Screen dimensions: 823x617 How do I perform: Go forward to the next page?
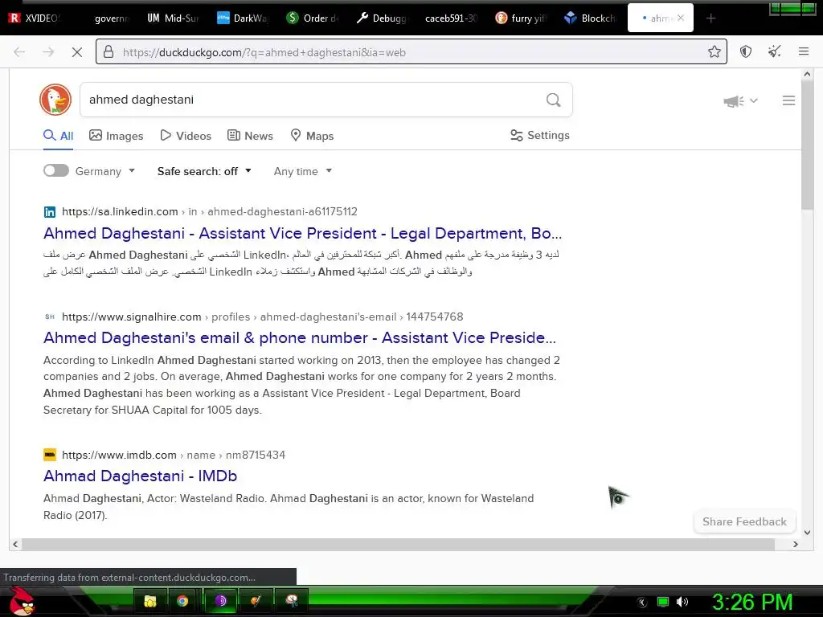point(48,52)
